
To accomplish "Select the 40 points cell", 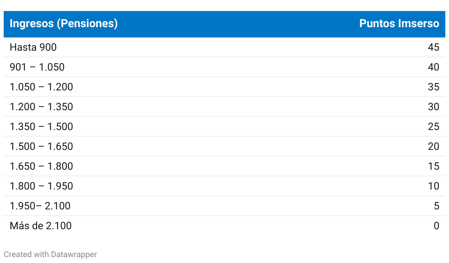I will (x=434, y=67).
